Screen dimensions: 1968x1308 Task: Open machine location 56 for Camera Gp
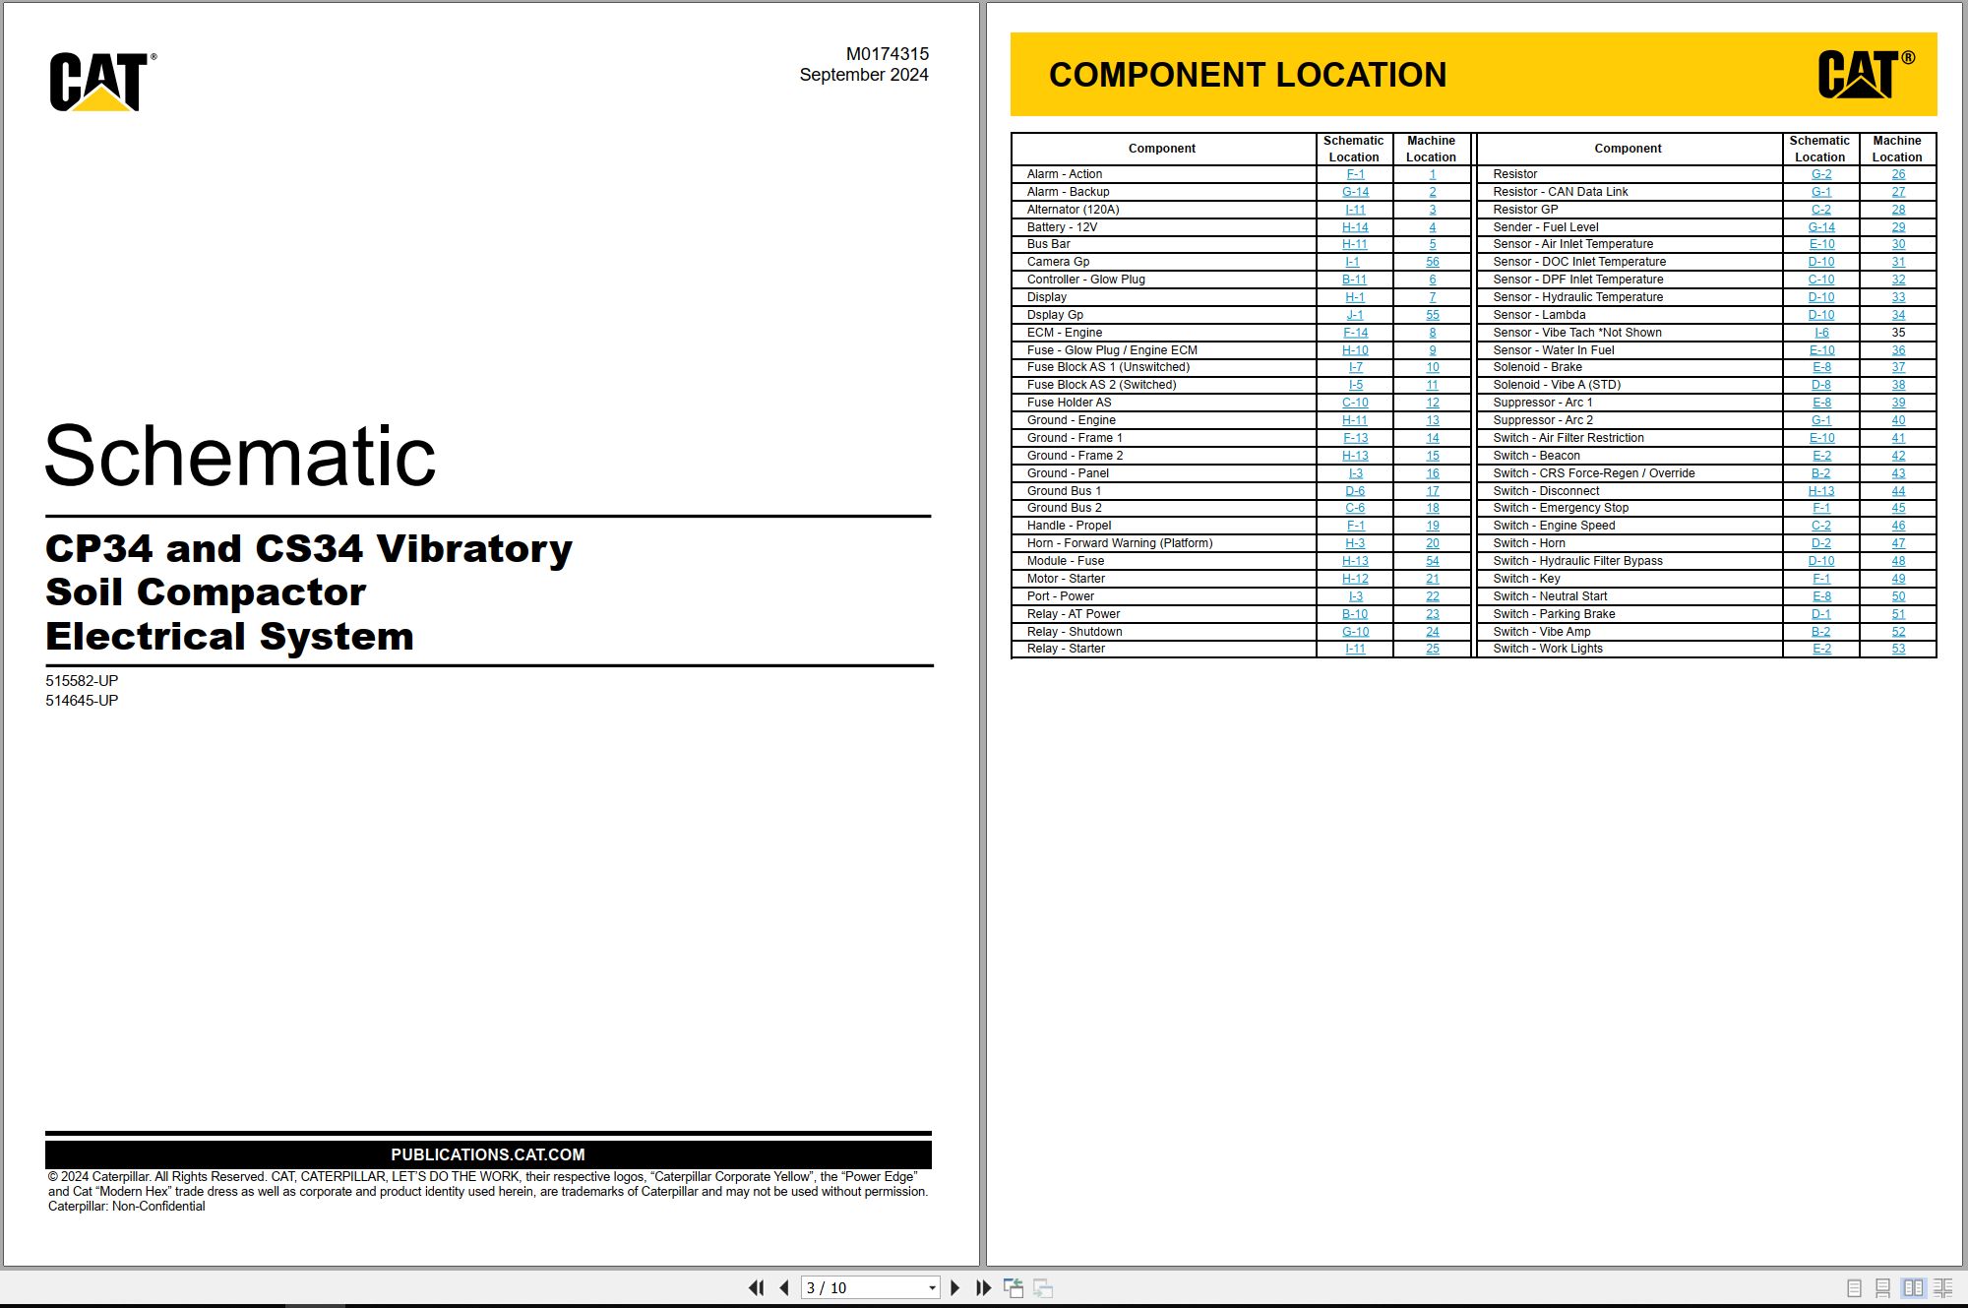[1432, 262]
